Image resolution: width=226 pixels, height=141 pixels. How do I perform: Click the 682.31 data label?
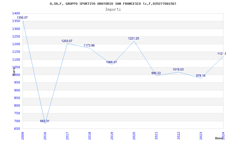click(45, 121)
